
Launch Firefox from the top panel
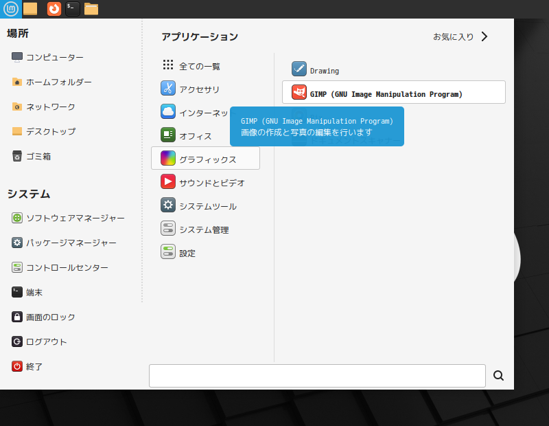[x=54, y=9]
